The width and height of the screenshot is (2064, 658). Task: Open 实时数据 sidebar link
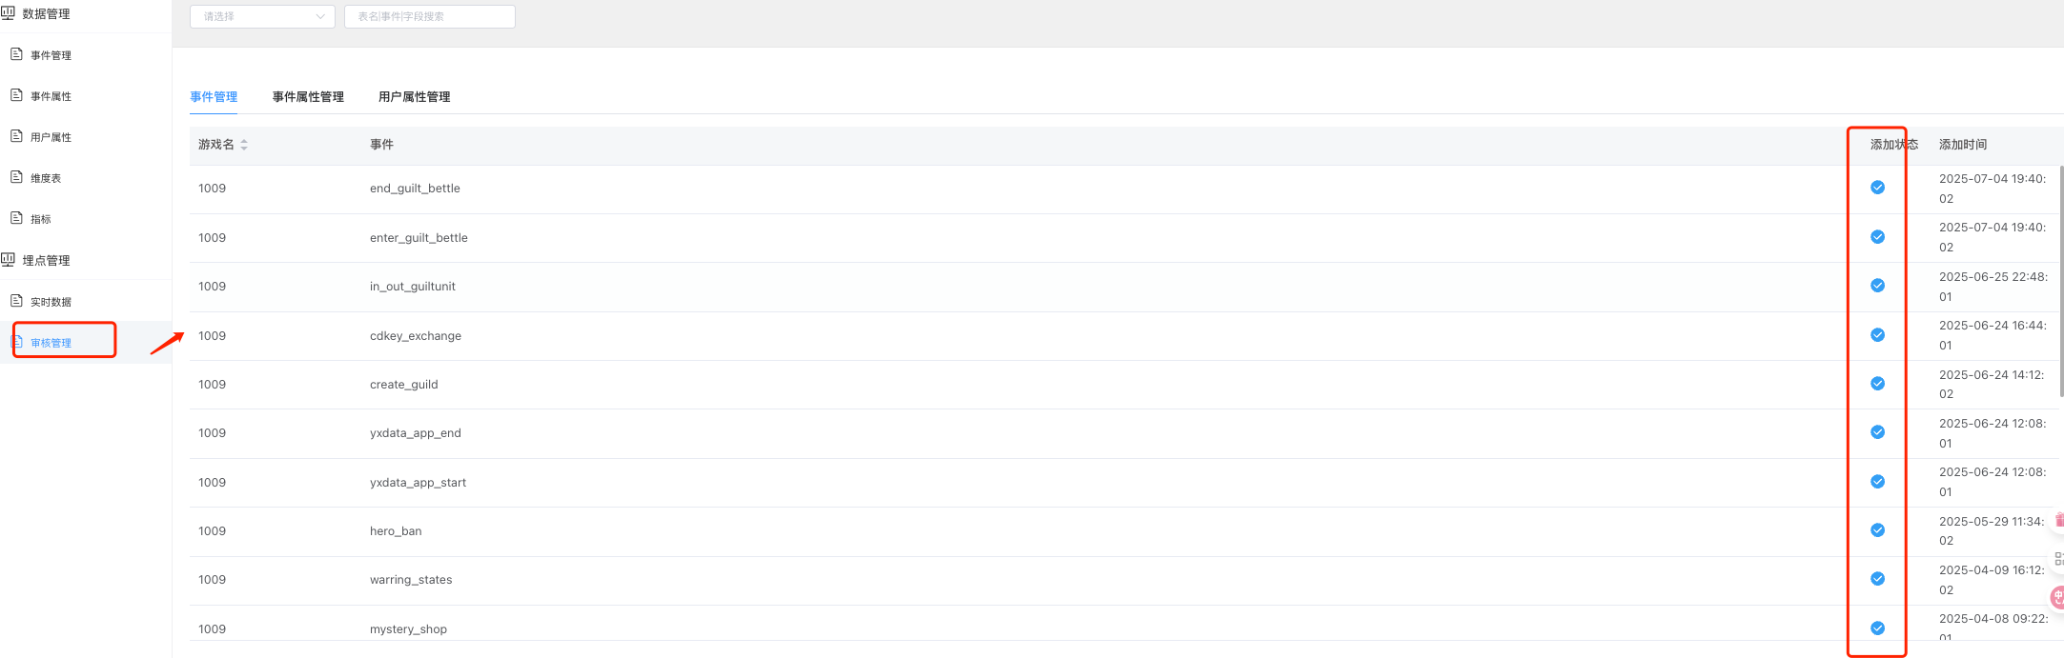point(51,302)
